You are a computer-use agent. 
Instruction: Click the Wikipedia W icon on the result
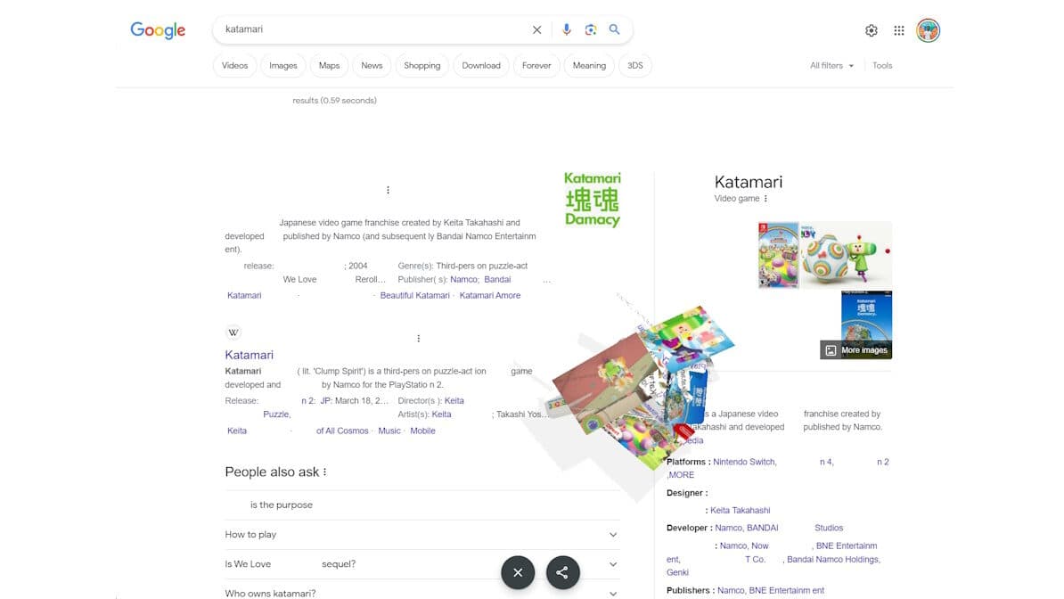pos(233,332)
